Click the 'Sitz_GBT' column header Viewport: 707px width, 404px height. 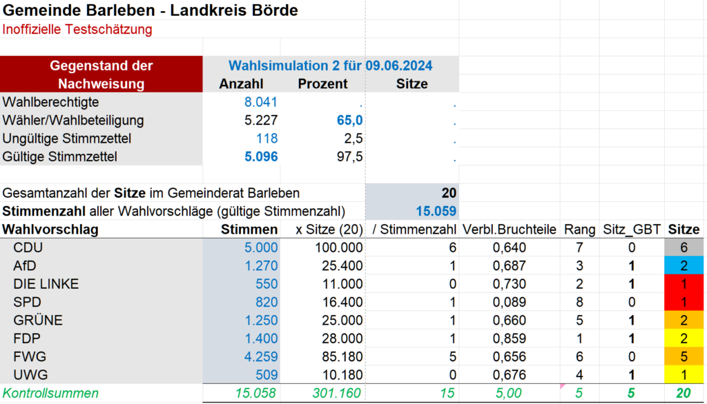632,230
